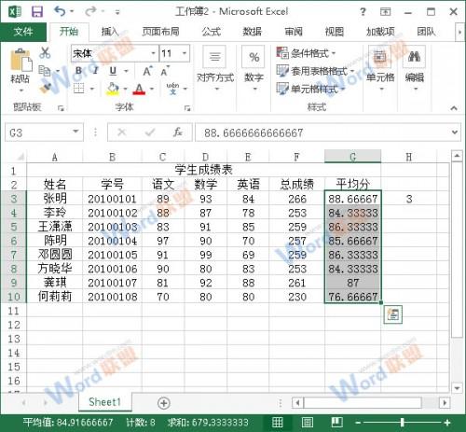
Task: Undo the last action
Action: 60,11
